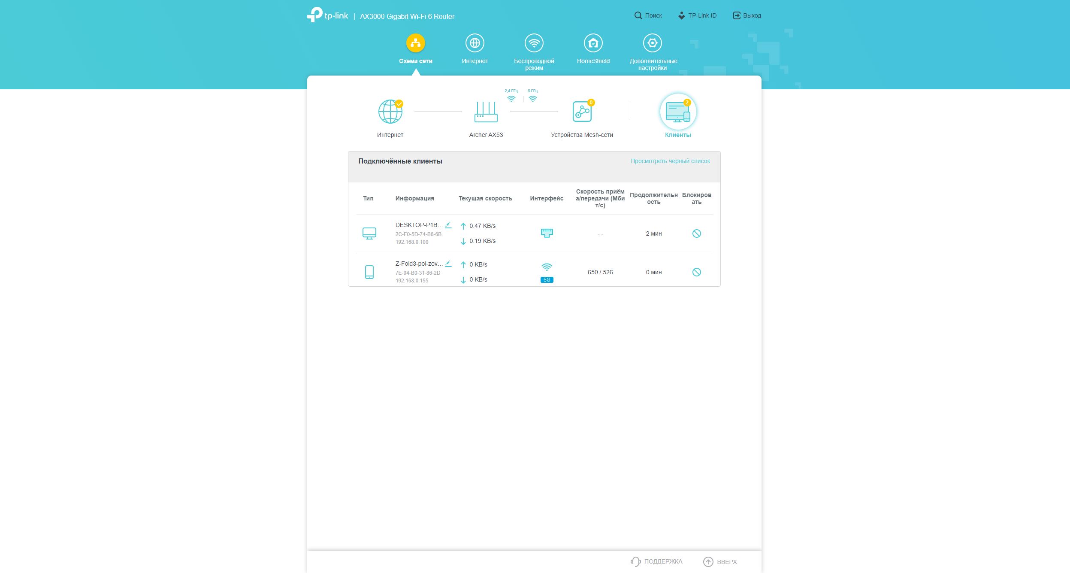
Task: Click the phone device type icon
Action: click(x=369, y=272)
